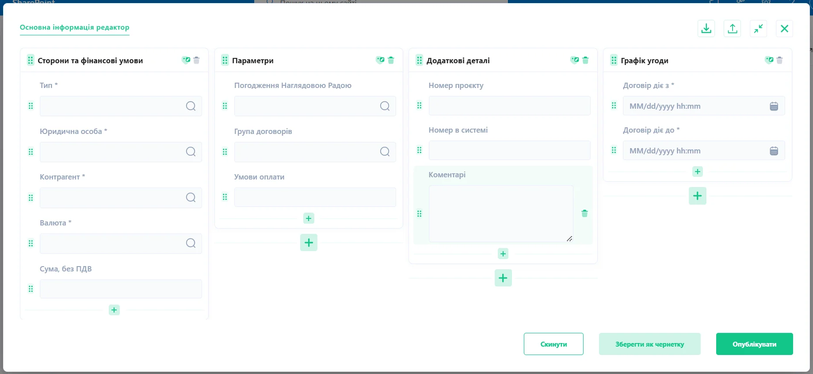
Task: Delete the 'Сторони та фінансові умови' section
Action: point(197,60)
